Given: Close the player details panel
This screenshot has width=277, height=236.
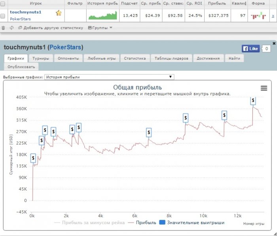Looking at the screenshot, I should 274,43.
